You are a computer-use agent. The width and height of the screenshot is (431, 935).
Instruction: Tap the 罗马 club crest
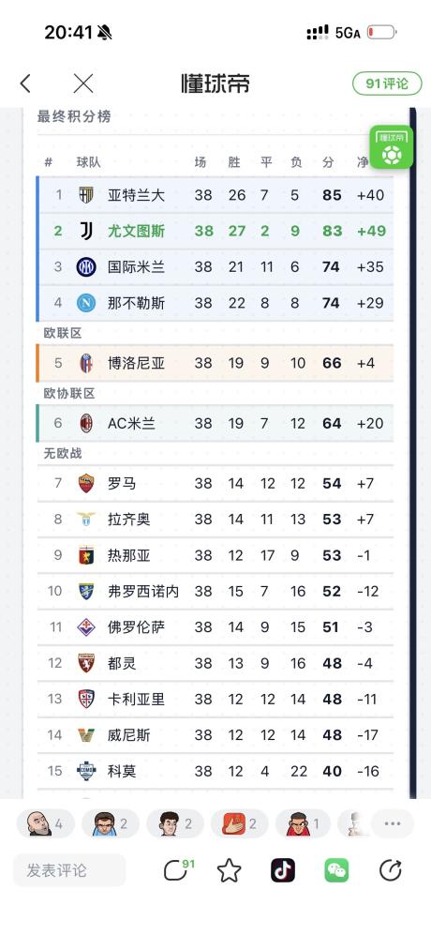pyautogui.click(x=86, y=483)
